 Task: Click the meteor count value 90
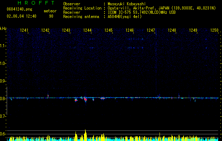(x=51, y=16)
